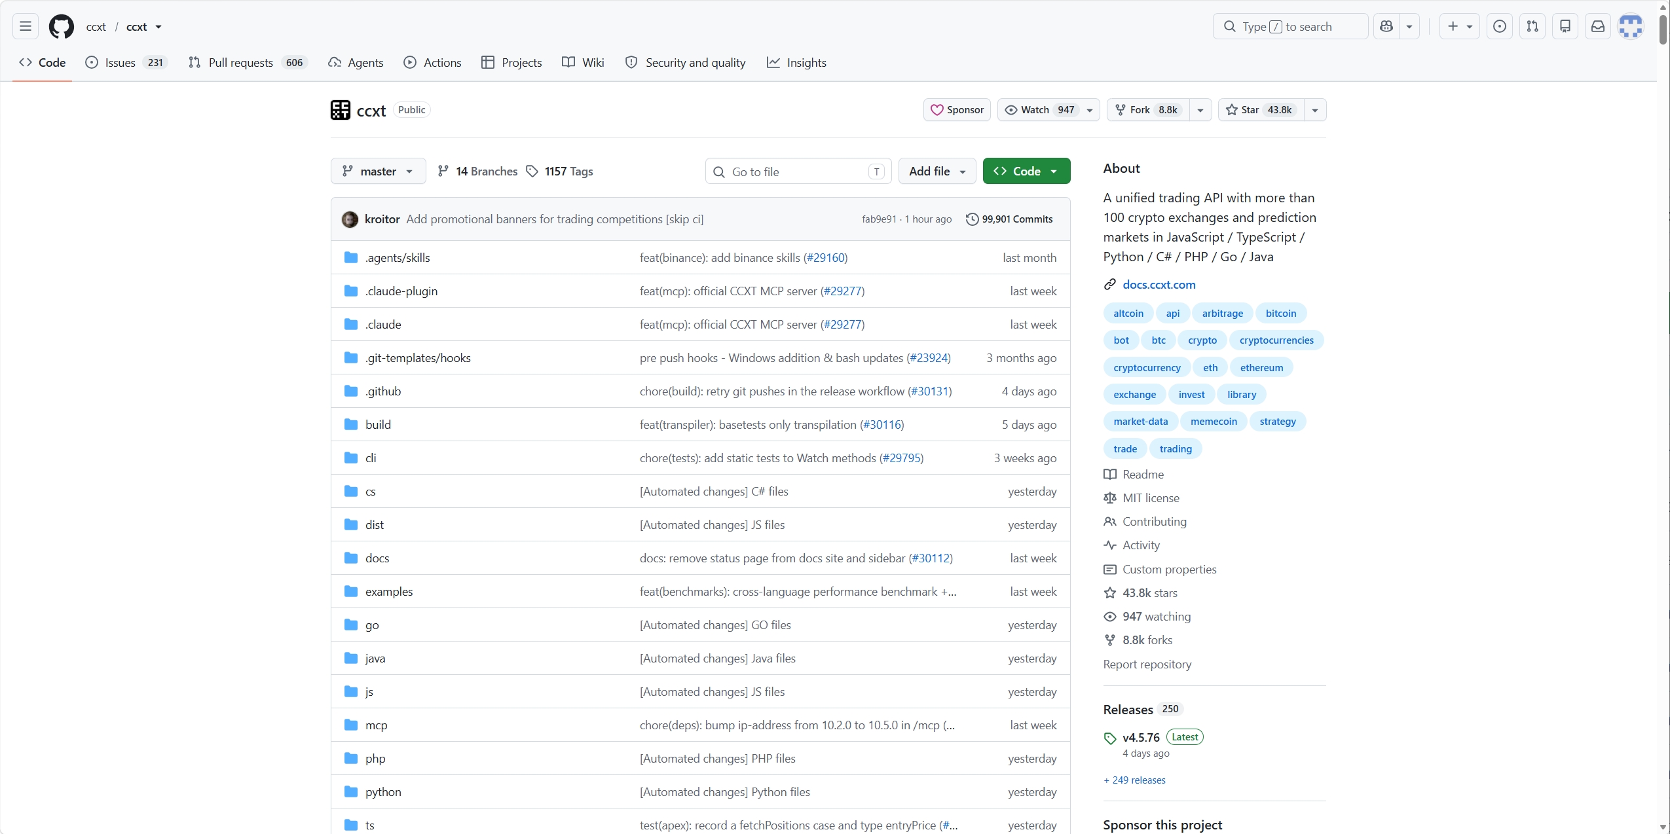Click the folder icon for the python directory

coord(351,791)
